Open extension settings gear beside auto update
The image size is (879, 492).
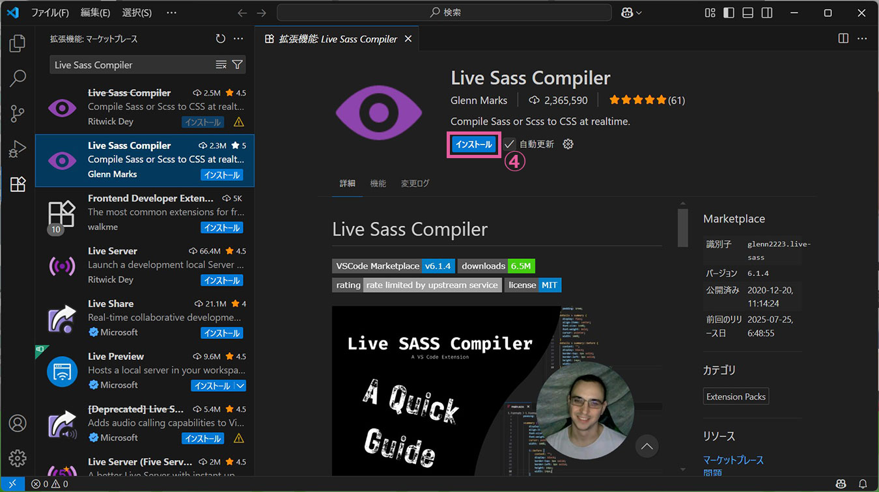[568, 144]
